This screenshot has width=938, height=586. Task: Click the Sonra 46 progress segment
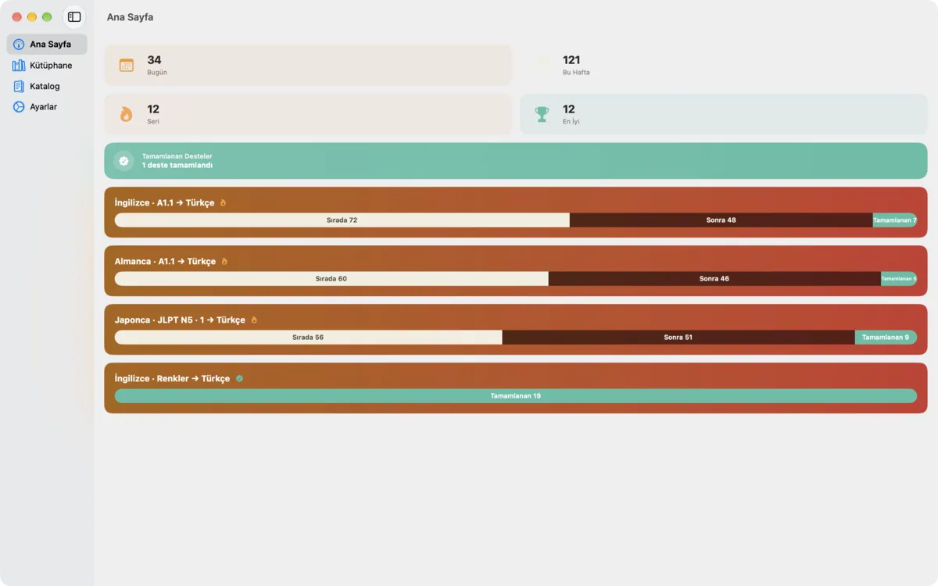point(714,279)
